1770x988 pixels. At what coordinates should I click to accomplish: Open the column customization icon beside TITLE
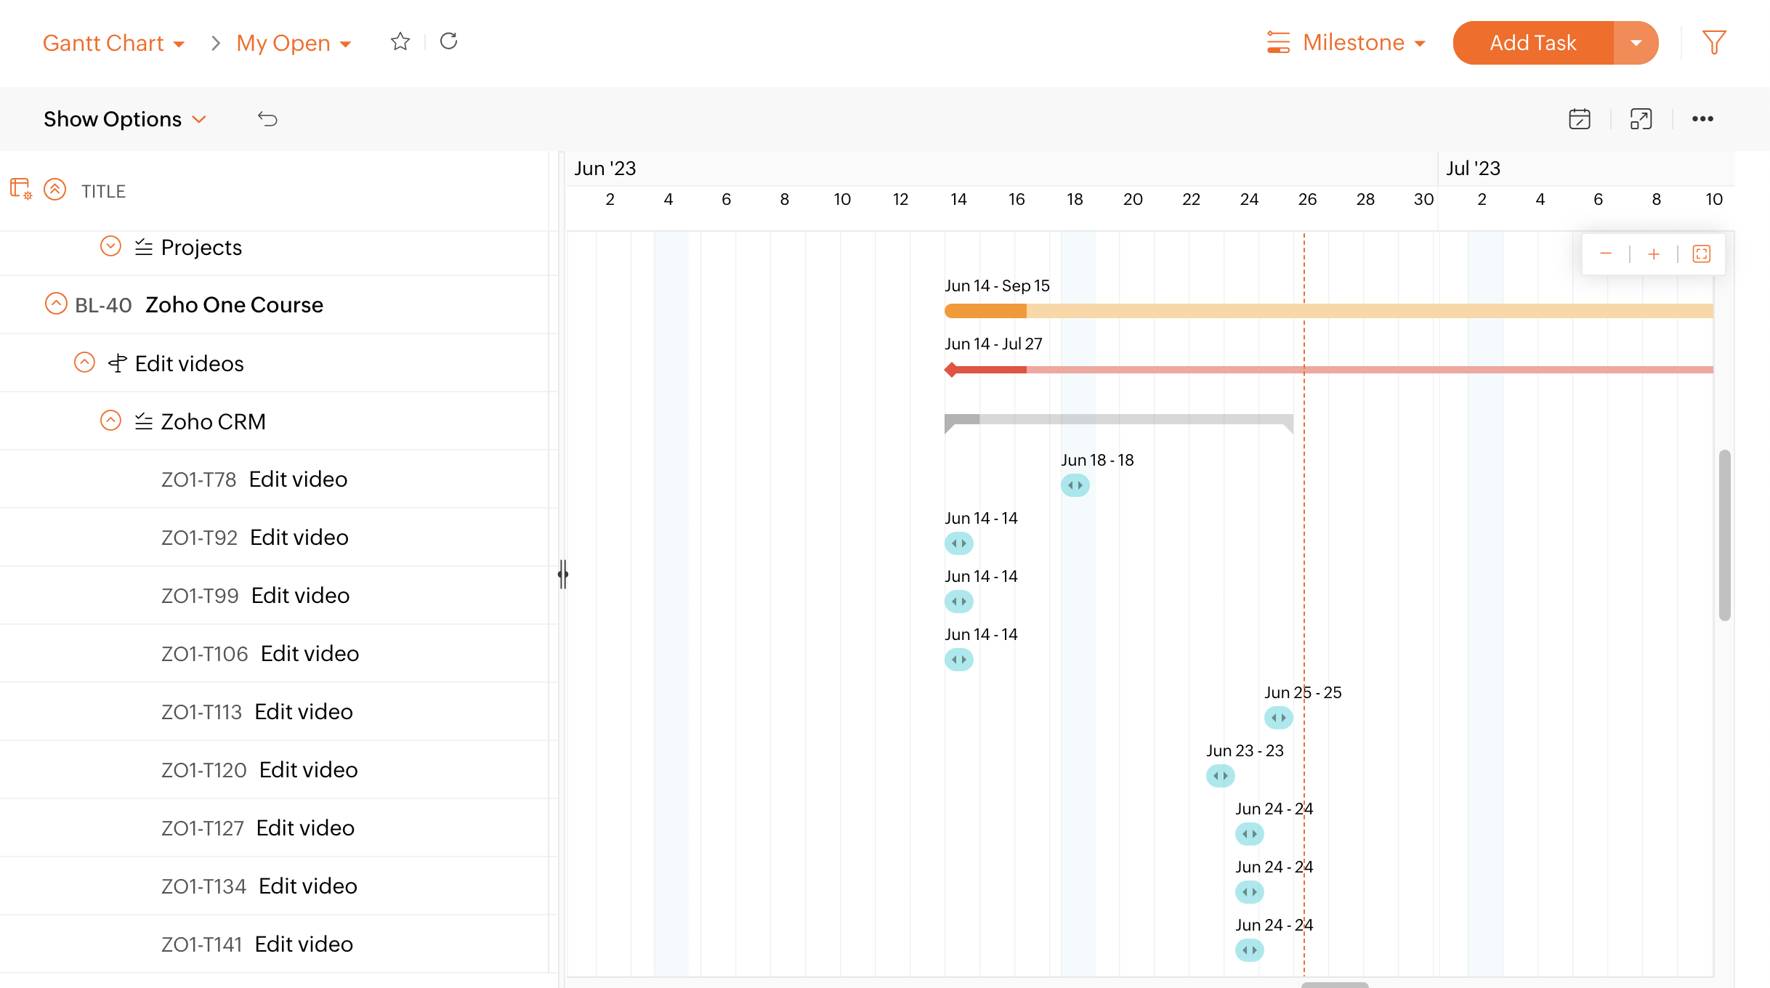click(20, 190)
